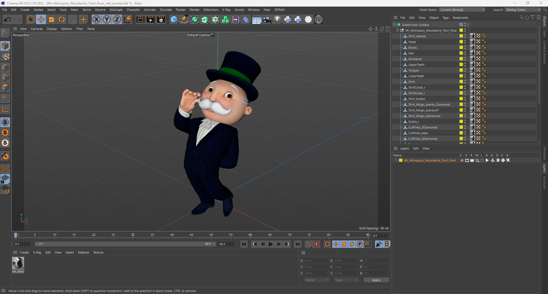548x294 pixels.
Task: Open the Node Space dropdown
Action: 462,10
